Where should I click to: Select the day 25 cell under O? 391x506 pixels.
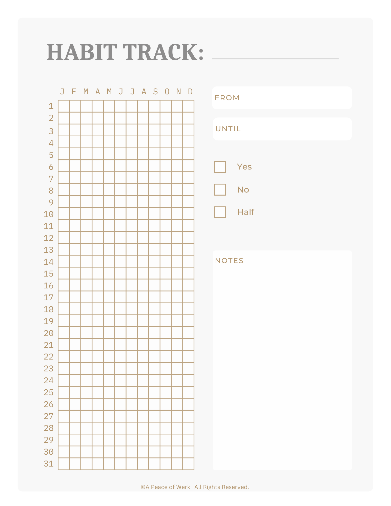(166, 392)
